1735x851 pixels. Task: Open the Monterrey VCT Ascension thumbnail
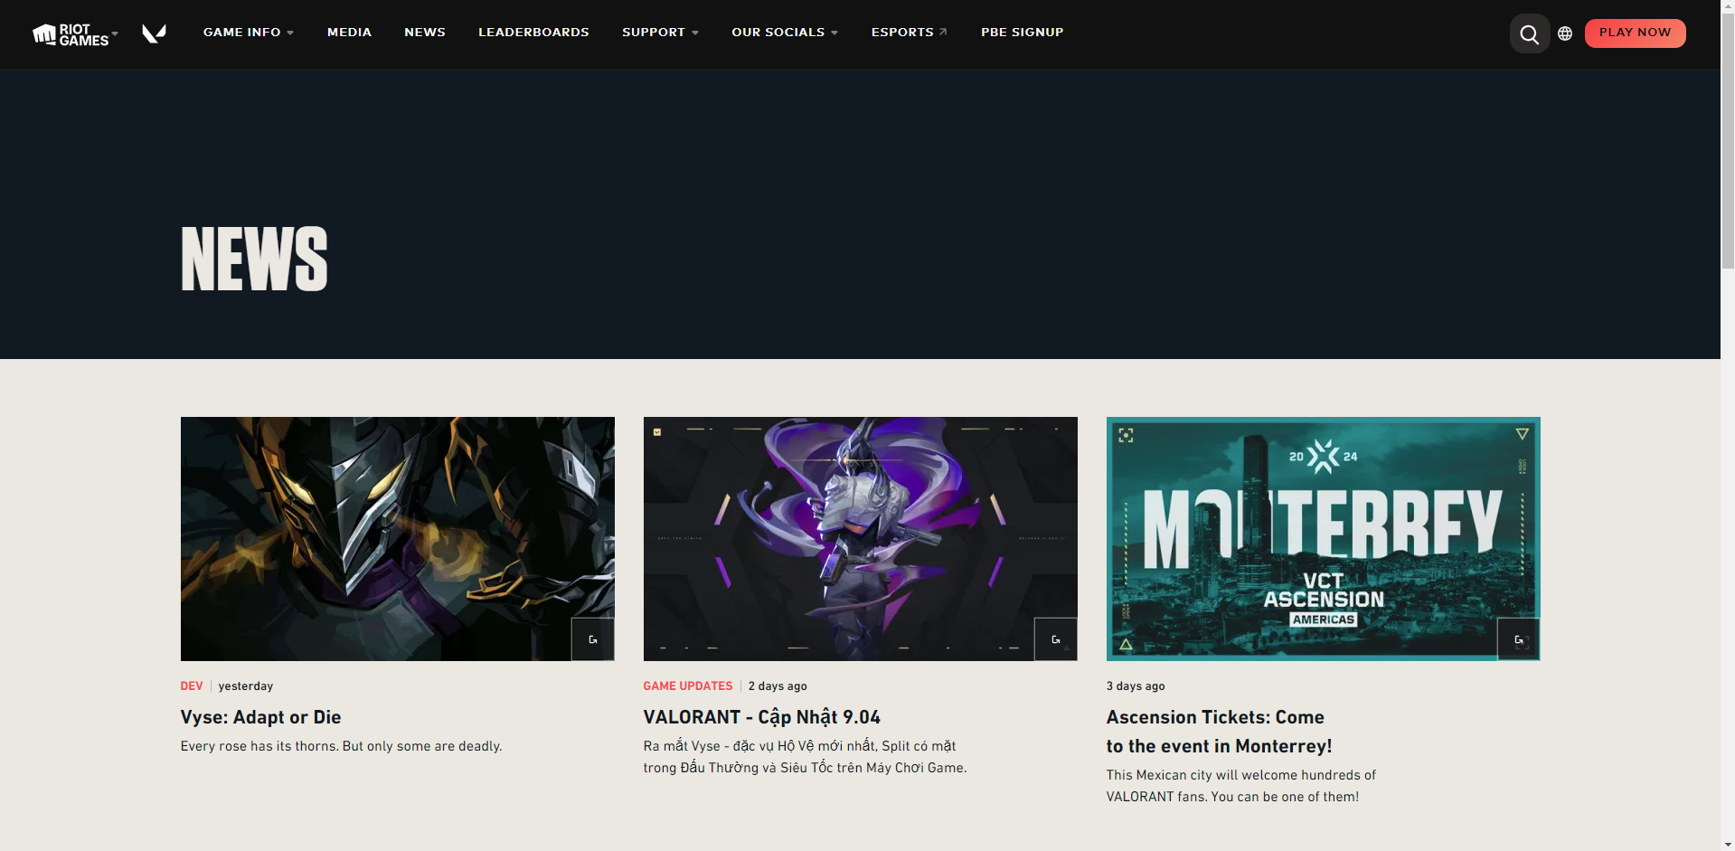click(x=1324, y=539)
